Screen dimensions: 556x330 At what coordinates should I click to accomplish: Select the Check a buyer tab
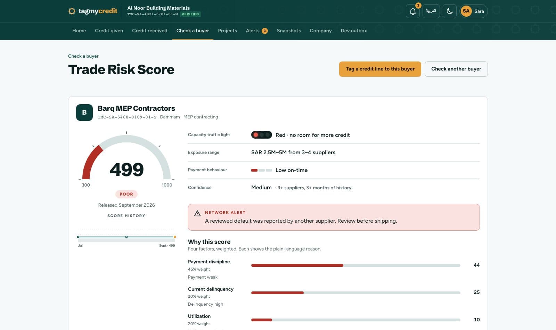tap(193, 31)
